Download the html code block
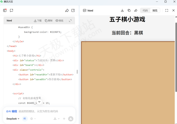177x124 pixels. pos(38,21)
